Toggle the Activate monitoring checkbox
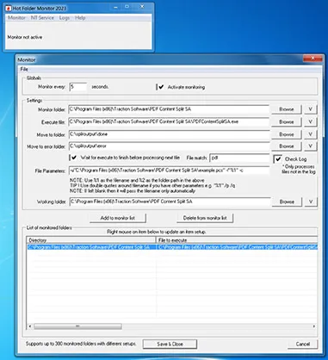 [x=161, y=87]
